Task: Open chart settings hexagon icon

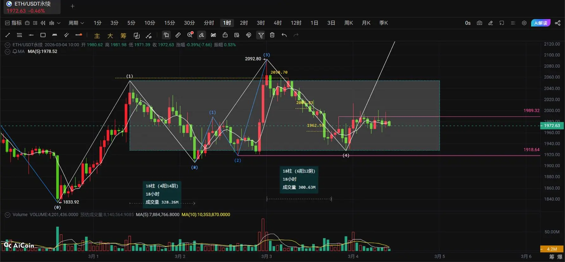Action: [x=524, y=23]
